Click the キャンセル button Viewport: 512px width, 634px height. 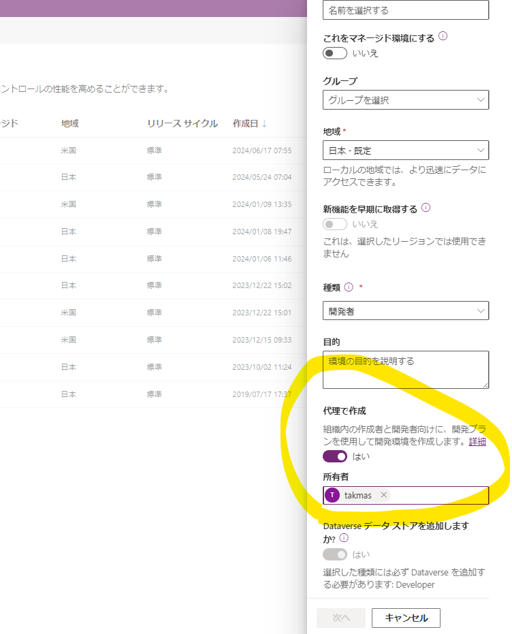406,618
